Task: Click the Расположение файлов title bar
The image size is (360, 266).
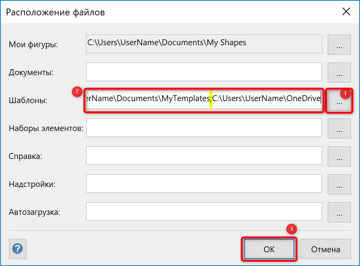Action: (170, 12)
